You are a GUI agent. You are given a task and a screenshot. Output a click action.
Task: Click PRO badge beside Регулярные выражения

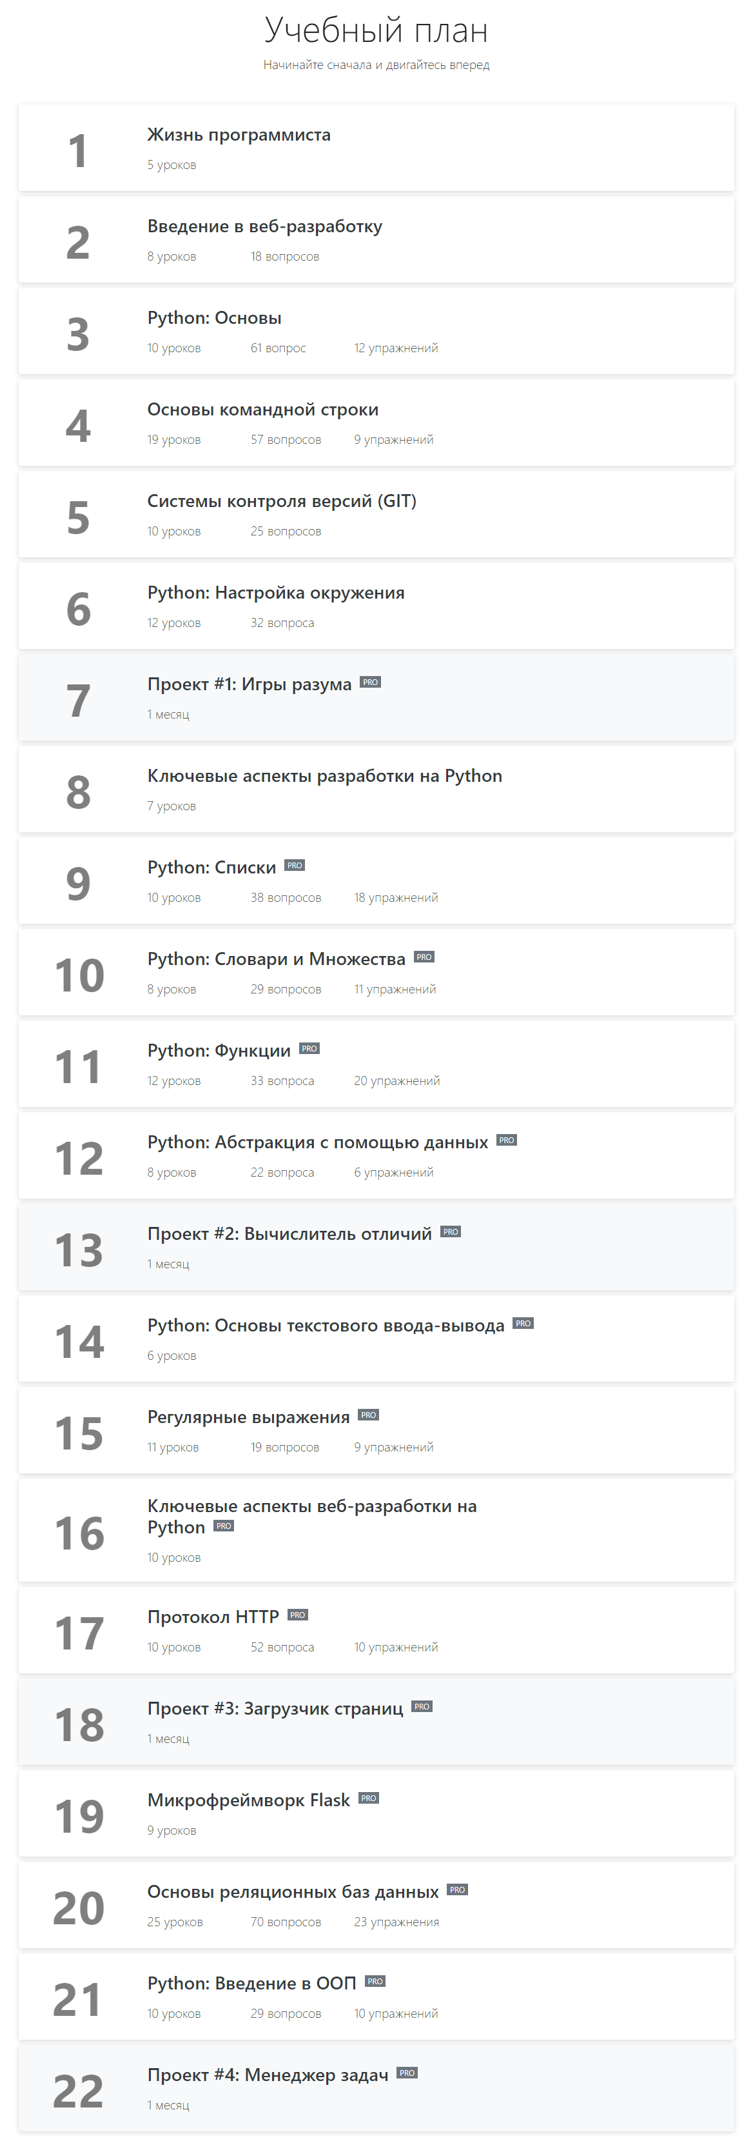pos(368,1415)
